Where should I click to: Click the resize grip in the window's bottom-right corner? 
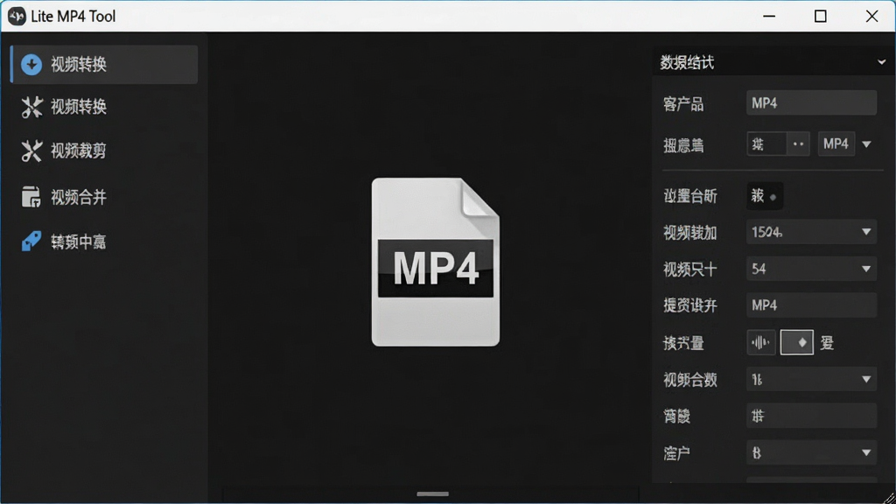pos(889,498)
